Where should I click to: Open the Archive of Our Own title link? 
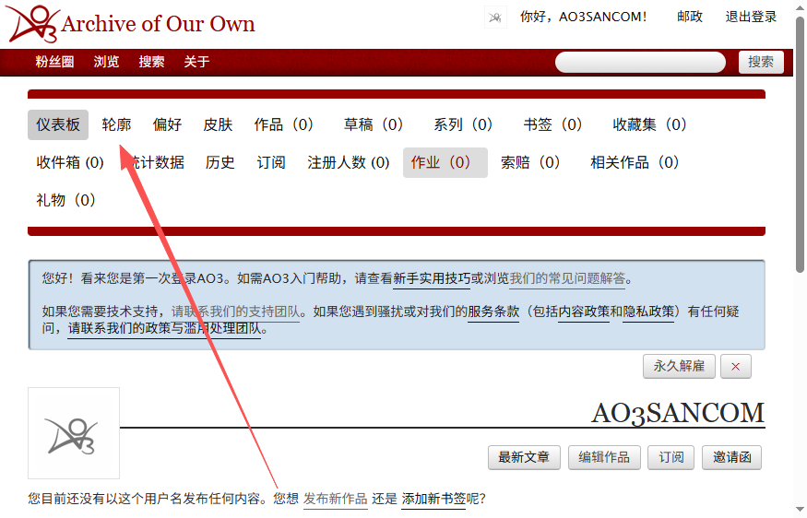tap(158, 24)
